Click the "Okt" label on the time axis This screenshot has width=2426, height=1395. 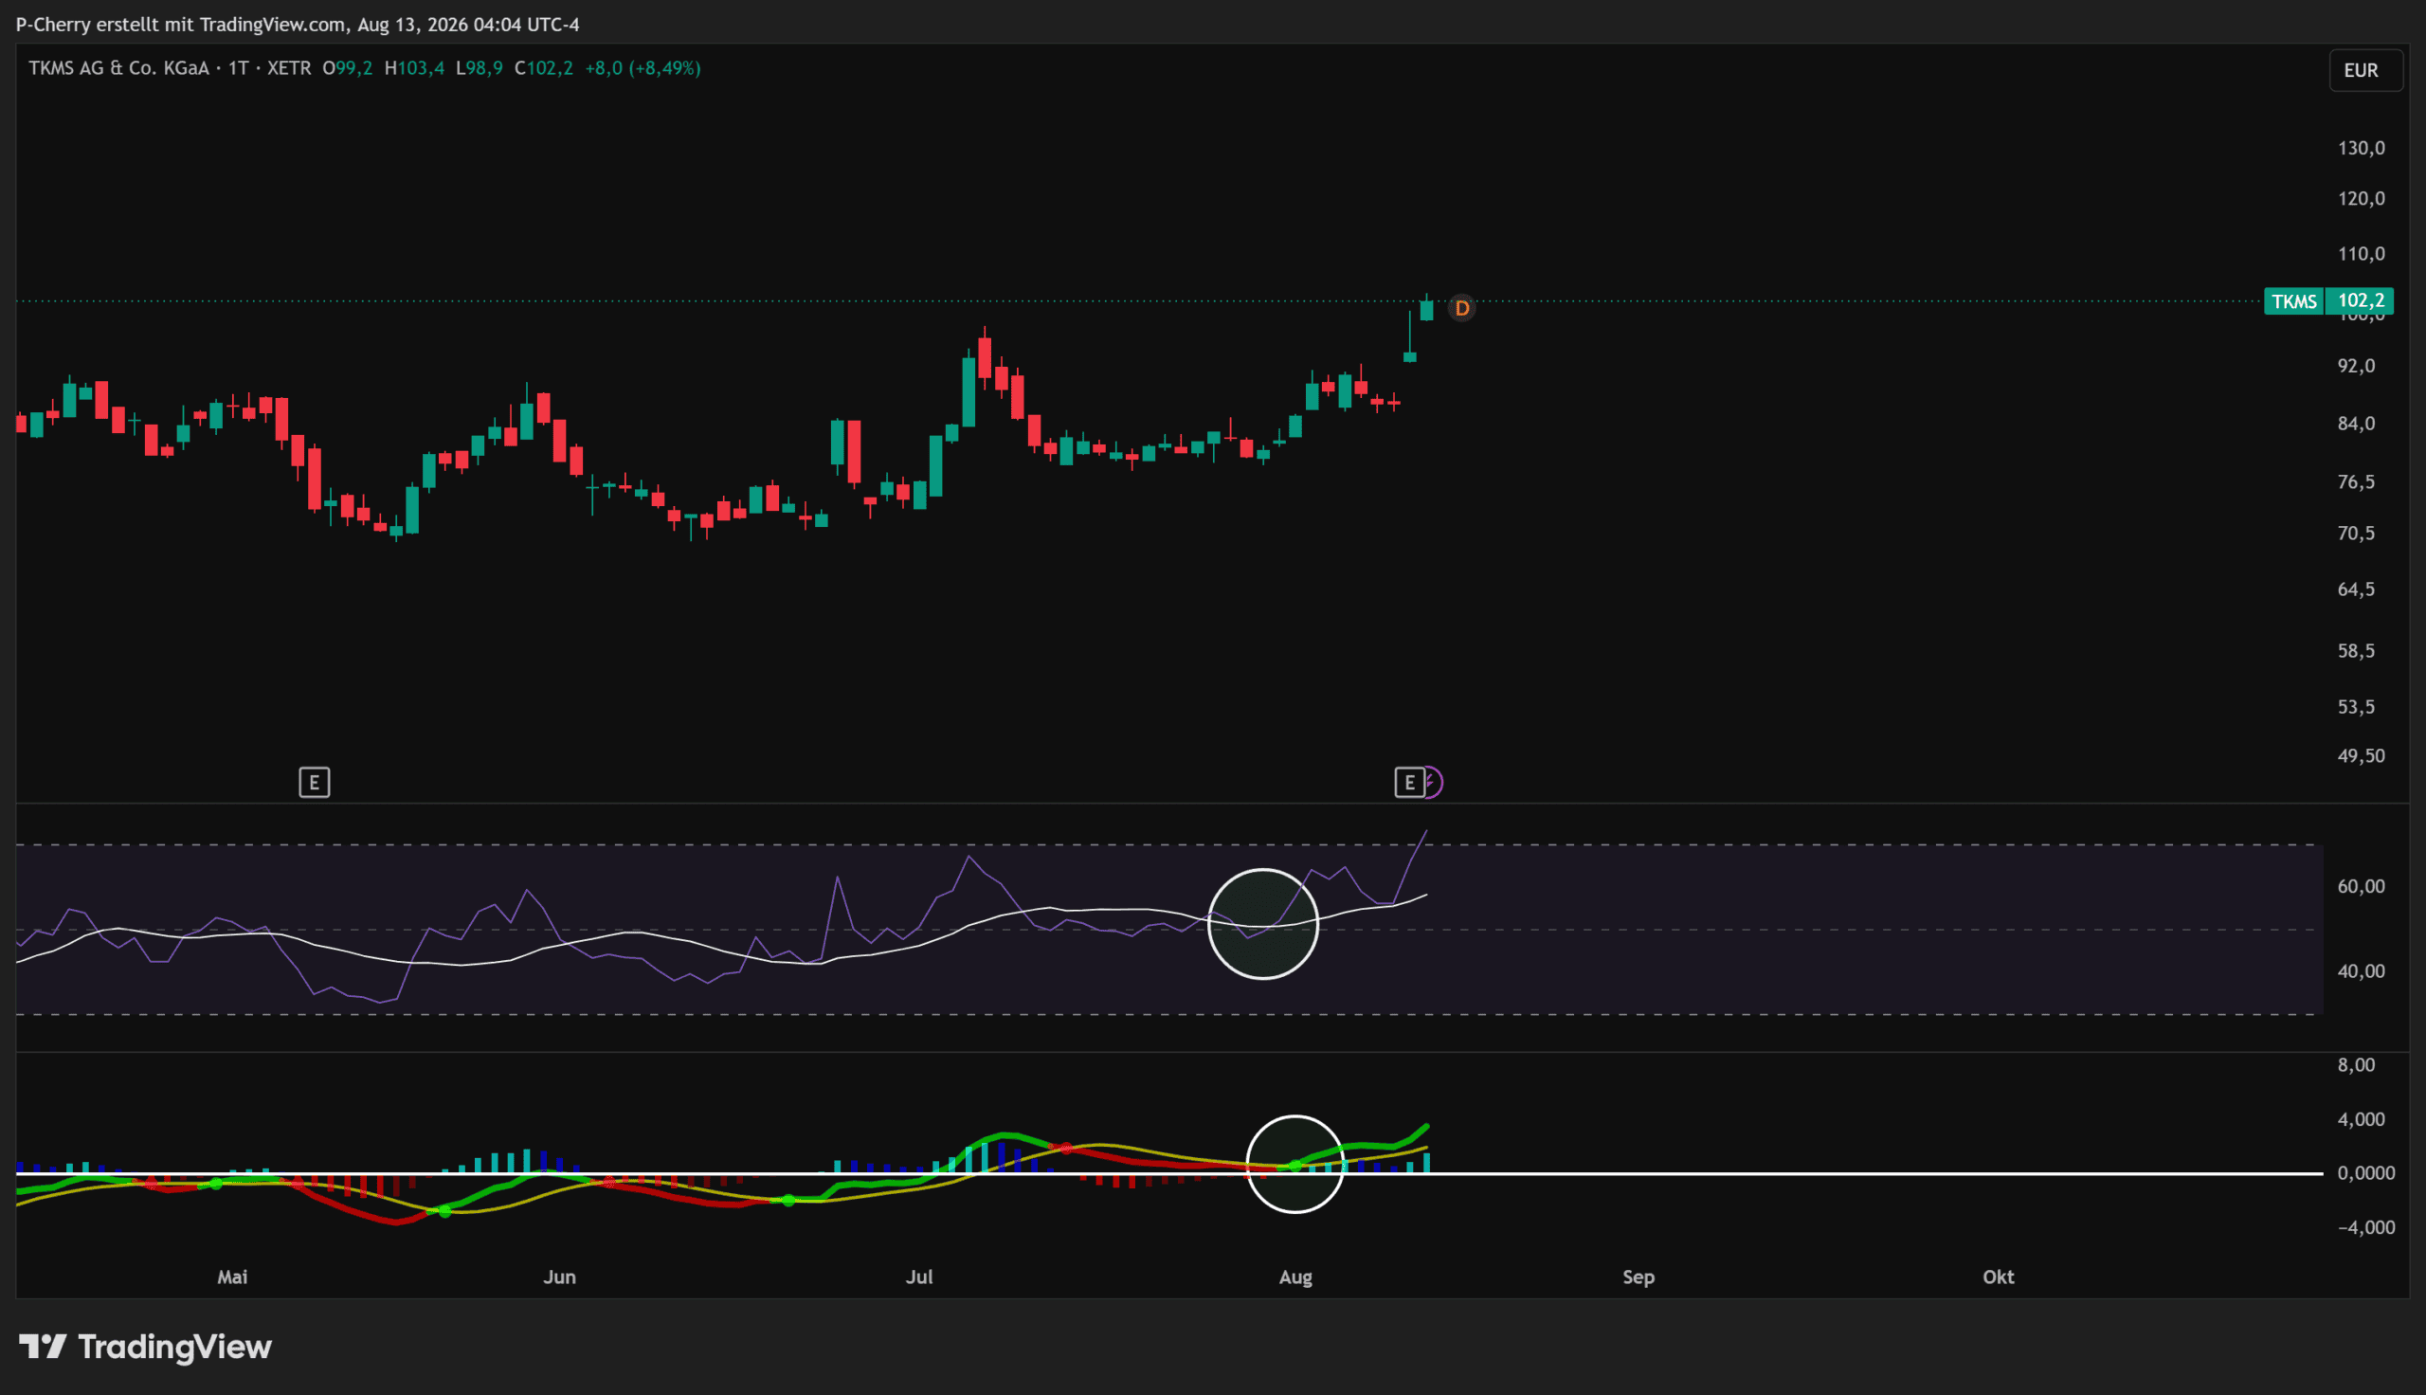[1999, 1277]
